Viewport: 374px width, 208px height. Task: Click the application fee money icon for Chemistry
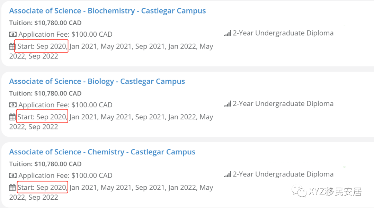coord(13,176)
